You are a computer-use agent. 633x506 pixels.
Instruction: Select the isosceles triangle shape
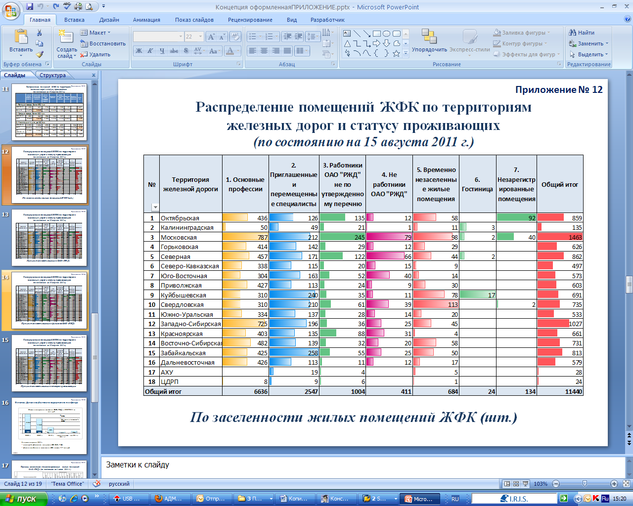(x=347, y=43)
